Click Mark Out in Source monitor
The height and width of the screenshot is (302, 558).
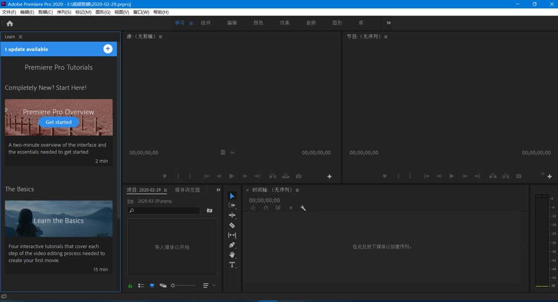tap(190, 176)
